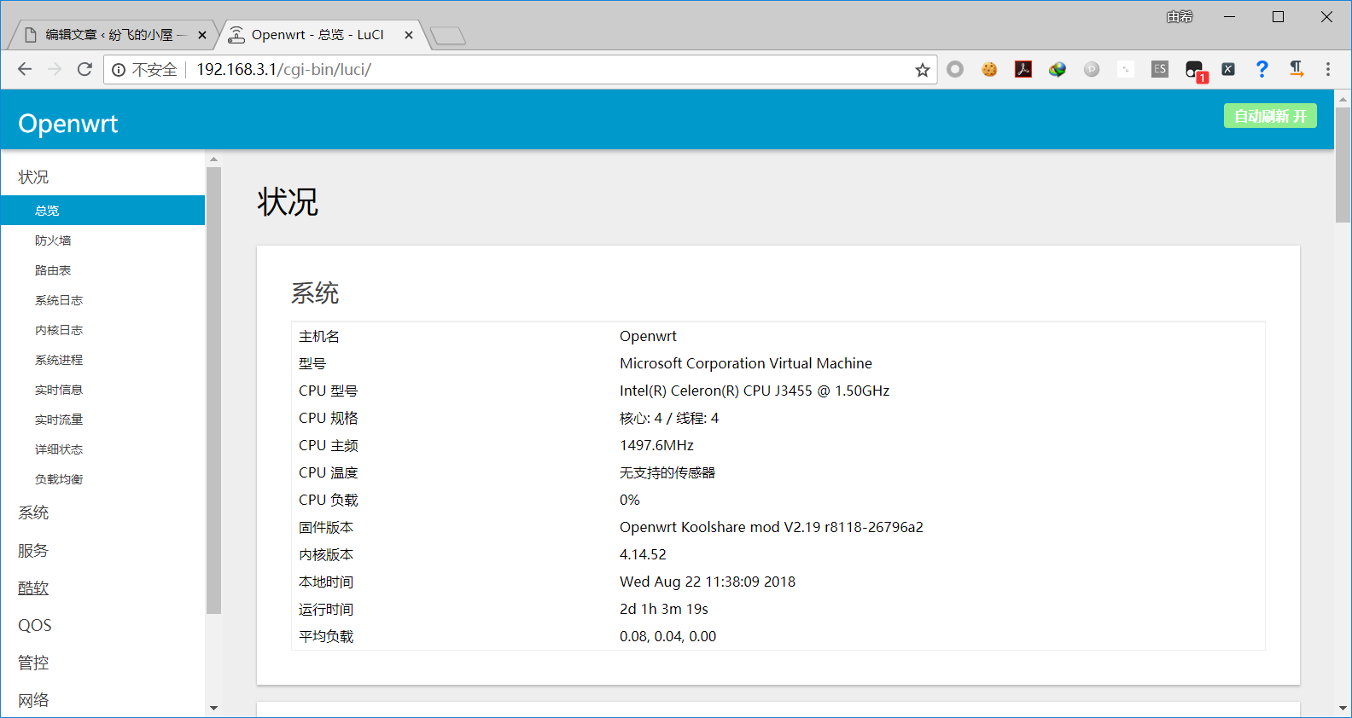This screenshot has height=718, width=1352.
Task: Expand the 服务 sidebar section
Action: coord(34,550)
